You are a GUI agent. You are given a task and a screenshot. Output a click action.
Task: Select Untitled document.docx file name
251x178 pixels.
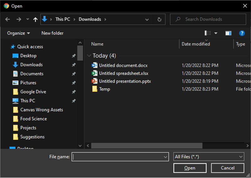pyautogui.click(x=123, y=65)
